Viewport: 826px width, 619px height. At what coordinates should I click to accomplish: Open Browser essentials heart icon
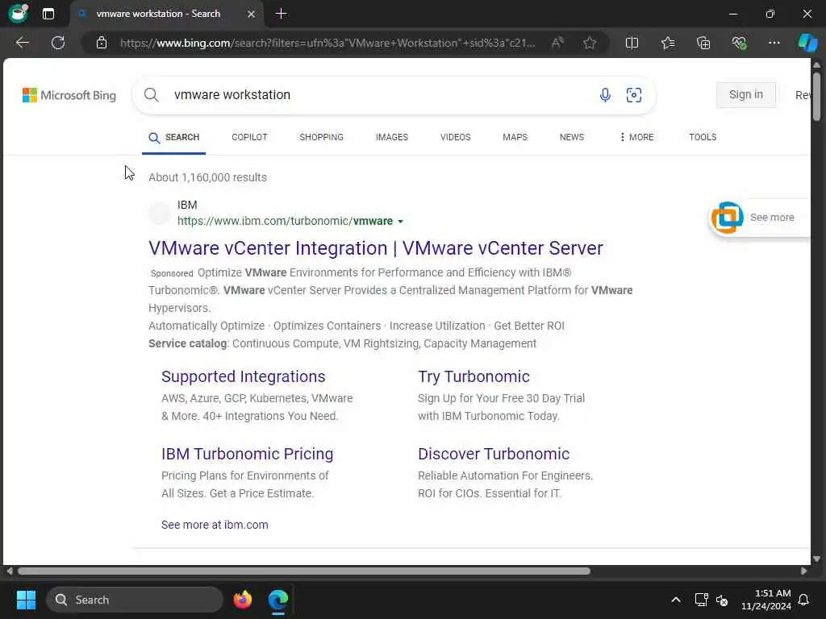(739, 43)
